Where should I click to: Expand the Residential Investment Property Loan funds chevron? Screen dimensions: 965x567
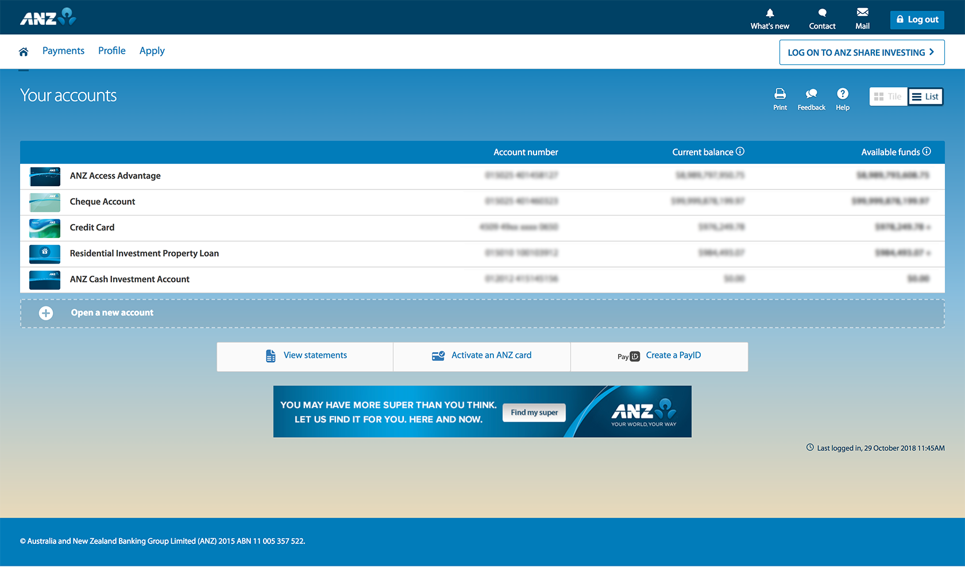929,253
